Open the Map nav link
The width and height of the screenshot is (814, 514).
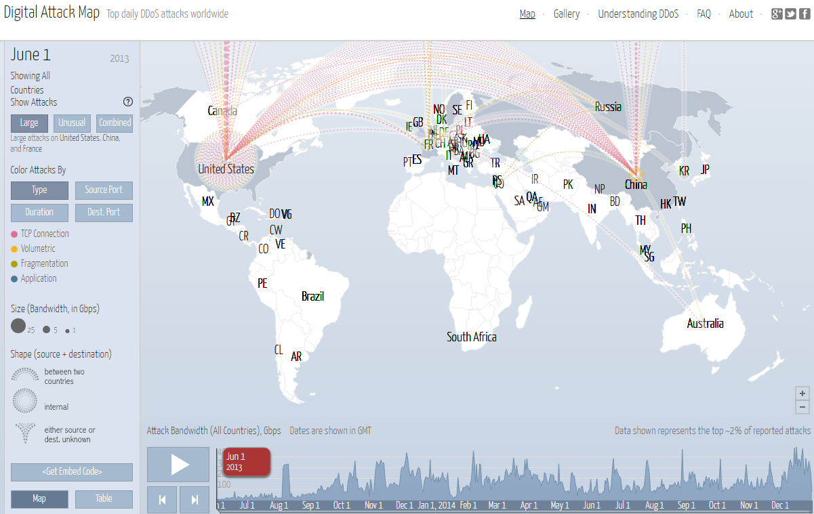pos(527,14)
